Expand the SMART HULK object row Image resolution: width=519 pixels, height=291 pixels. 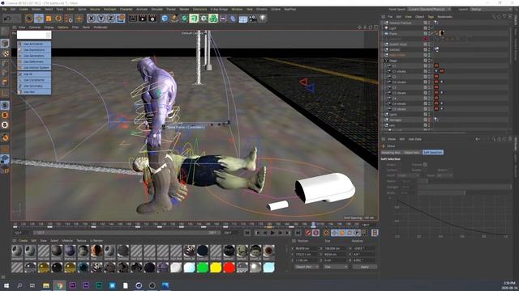pos(383,44)
